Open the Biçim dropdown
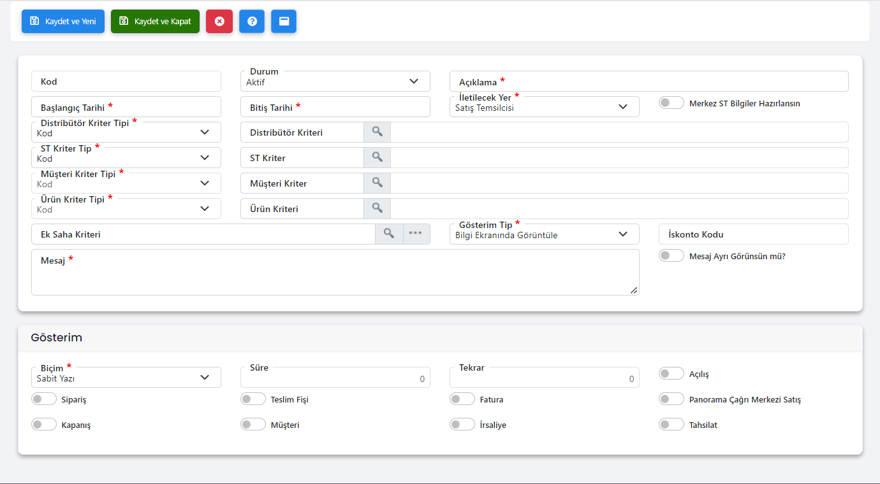The height and width of the screenshot is (484, 880). tap(126, 378)
